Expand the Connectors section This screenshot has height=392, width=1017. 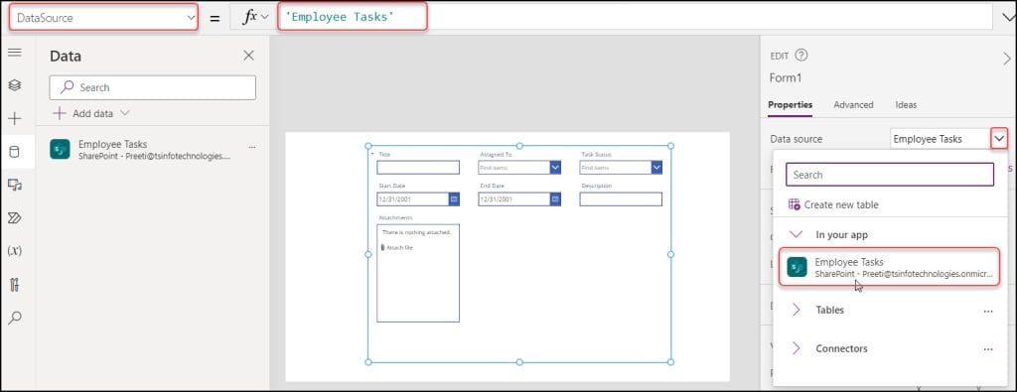tap(797, 348)
